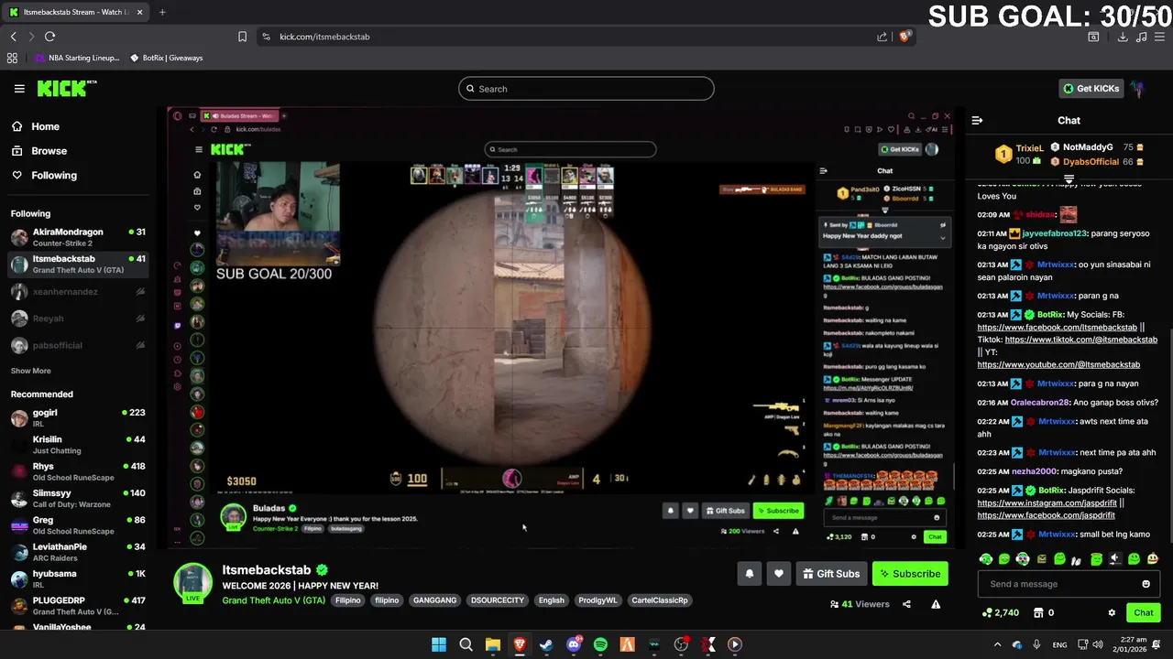Viewport: 1173px width, 659px height.
Task: Open Steam from the taskbar
Action: coord(546,644)
